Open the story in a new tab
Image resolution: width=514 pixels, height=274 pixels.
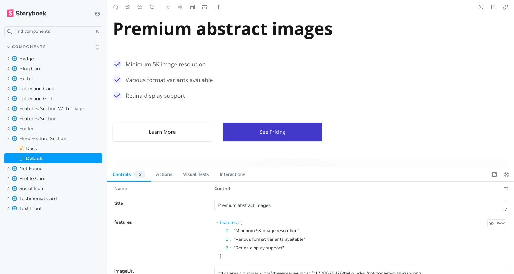coord(493,7)
